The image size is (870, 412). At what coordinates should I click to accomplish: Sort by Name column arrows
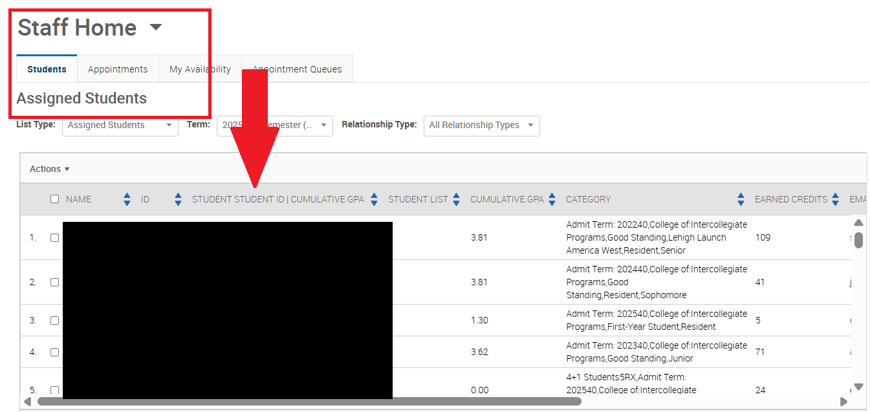pyautogui.click(x=127, y=200)
